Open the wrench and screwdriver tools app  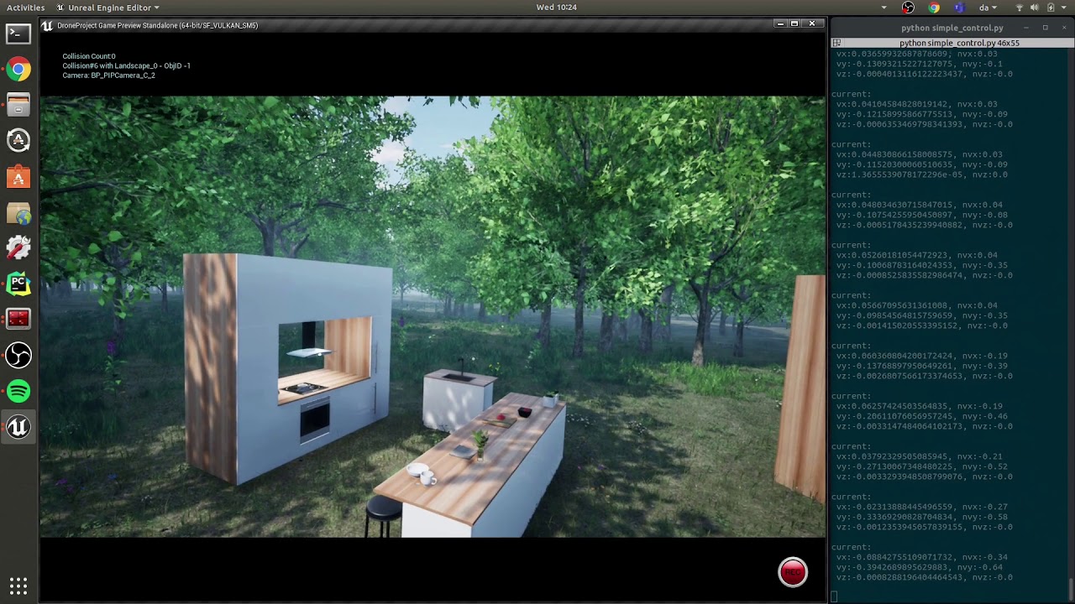point(18,248)
